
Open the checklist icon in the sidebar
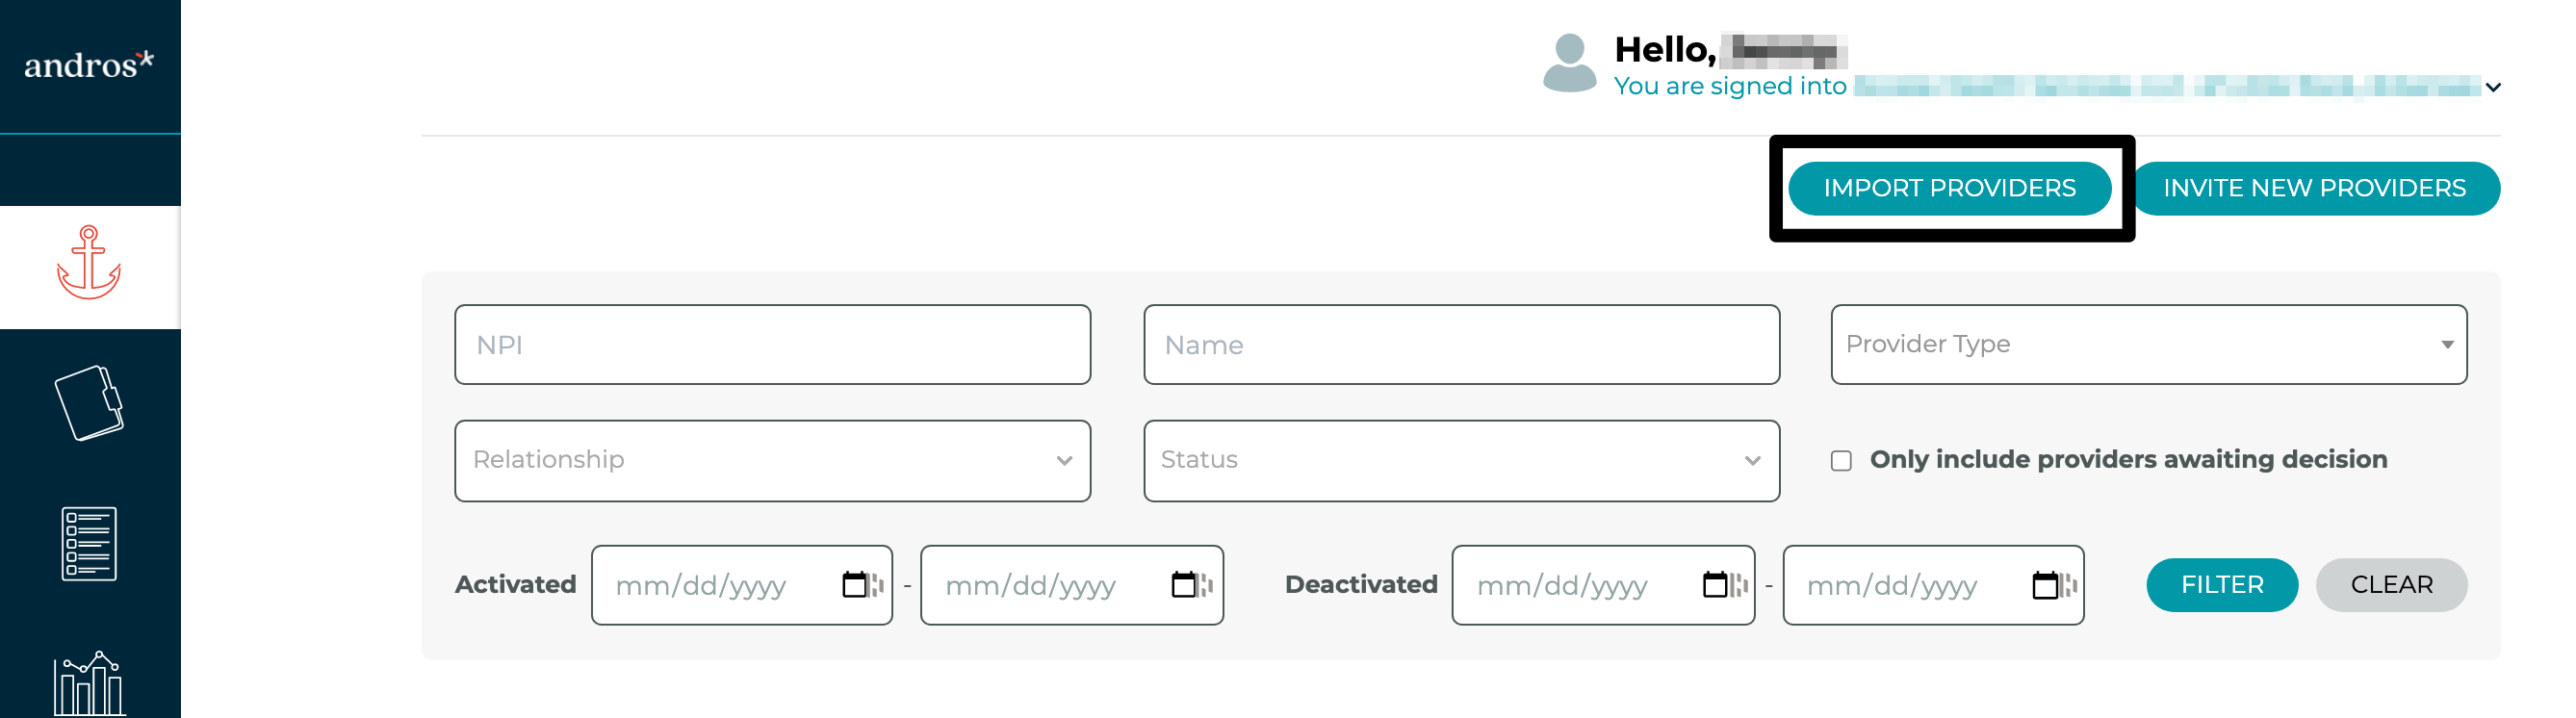point(89,544)
